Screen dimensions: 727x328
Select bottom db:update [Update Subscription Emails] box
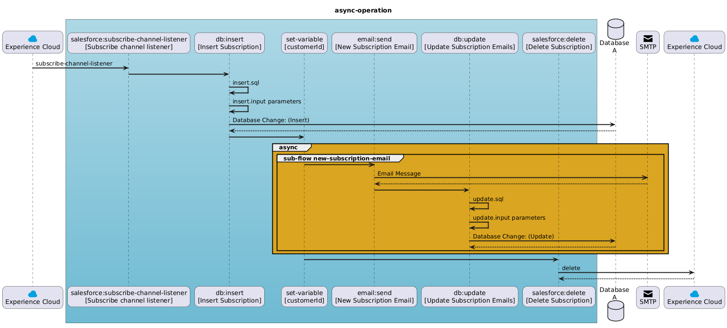[x=470, y=297]
